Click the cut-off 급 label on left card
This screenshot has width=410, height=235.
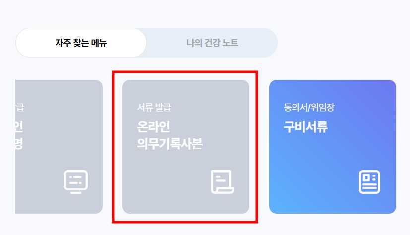[x=20, y=107]
